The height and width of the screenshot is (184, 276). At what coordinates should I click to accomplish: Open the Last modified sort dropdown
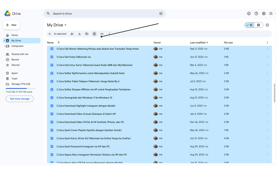199,43
